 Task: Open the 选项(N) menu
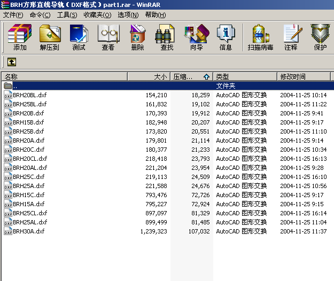tap(128, 15)
